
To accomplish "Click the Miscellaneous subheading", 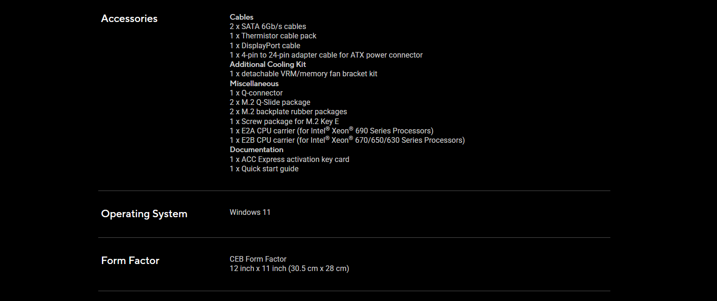I will (x=254, y=84).
